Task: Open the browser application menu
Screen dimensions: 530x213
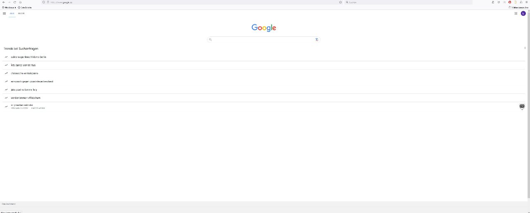Action: point(526,2)
